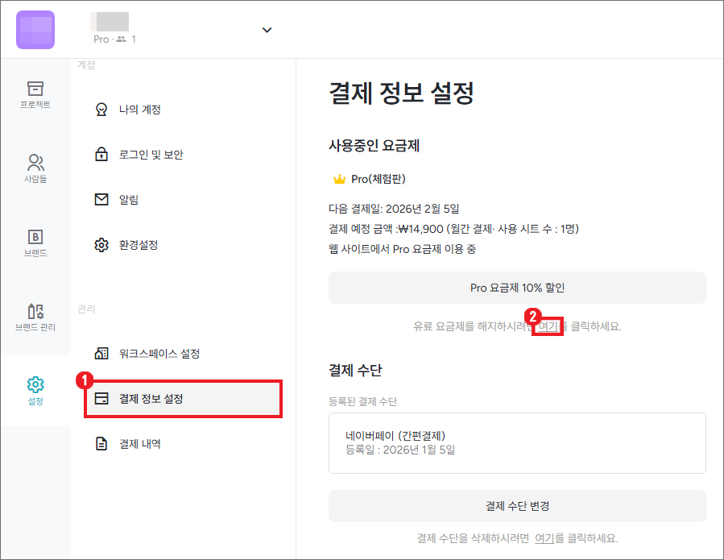Click the Pro 요금제 10% 할인 button

click(517, 288)
